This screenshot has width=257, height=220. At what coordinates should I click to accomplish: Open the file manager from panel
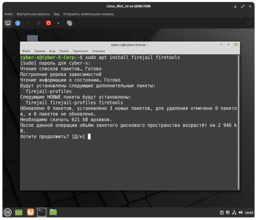click(x=53, y=212)
